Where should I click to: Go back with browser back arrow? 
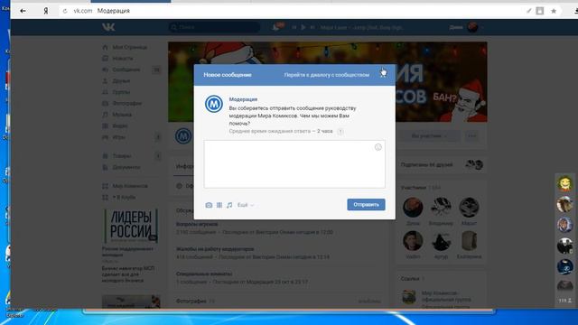(x=23, y=11)
